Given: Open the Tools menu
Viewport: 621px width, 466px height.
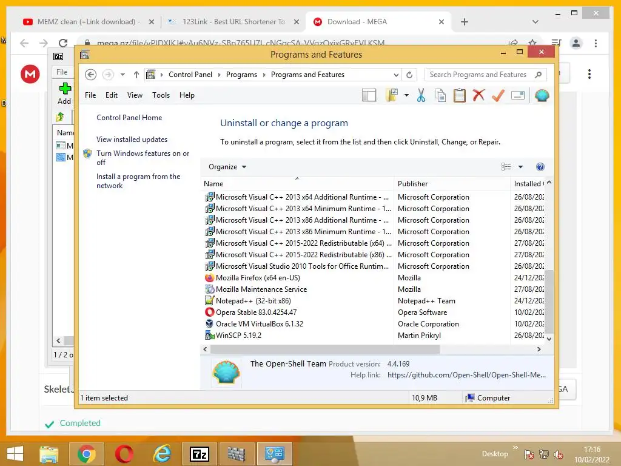Looking at the screenshot, I should click(161, 95).
